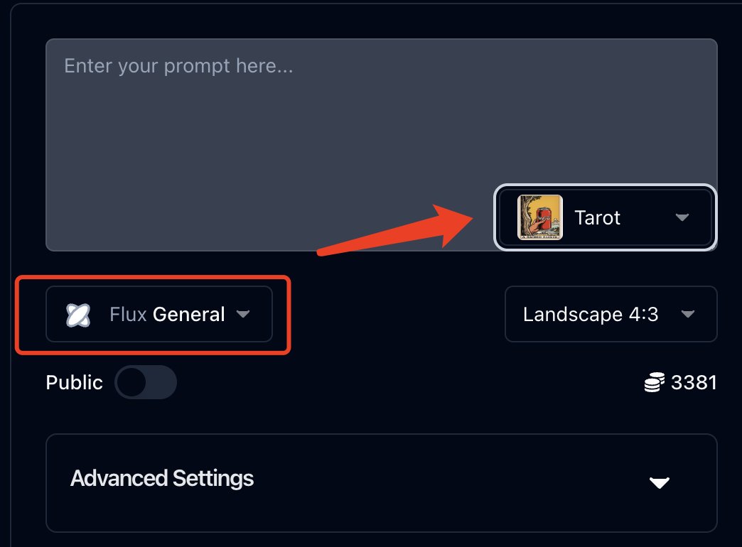Click the Advanced Settings chevron arrow

(658, 482)
